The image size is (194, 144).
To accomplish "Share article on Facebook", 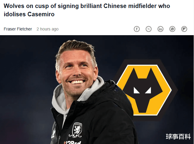I will (137, 29).
